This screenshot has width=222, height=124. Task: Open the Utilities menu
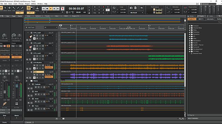33,4
